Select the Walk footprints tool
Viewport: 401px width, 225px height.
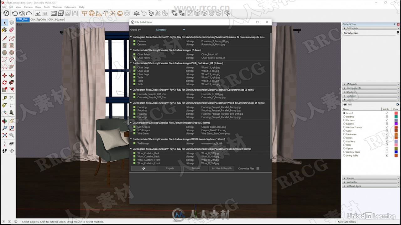[x=4, y=151]
